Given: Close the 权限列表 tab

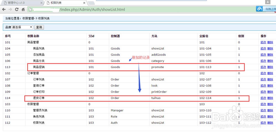Looking at the screenshot, I should (84, 3).
